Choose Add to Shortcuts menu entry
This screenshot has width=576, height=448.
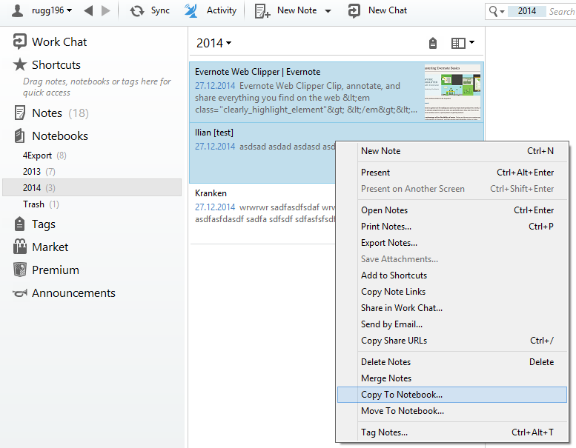[x=452, y=275]
